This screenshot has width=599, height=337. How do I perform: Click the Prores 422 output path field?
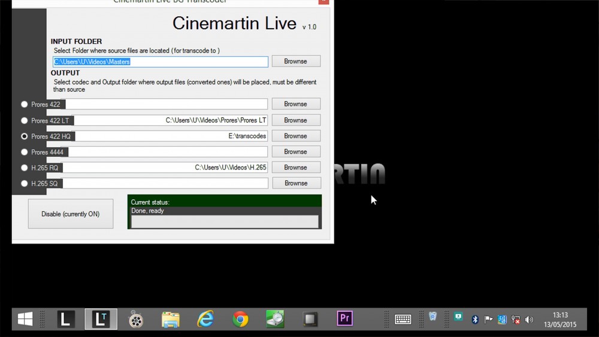(166, 104)
